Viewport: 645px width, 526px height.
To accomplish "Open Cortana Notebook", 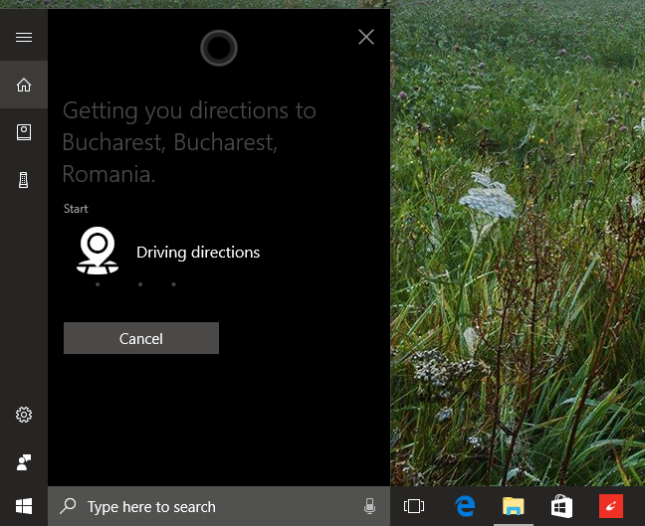I will pos(24,132).
